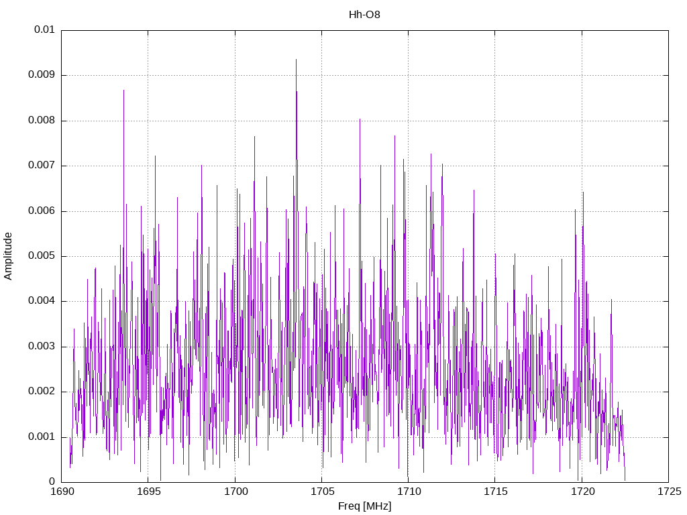This screenshot has height=515, width=687.
Task: Click the y-axis tick value 0.007
Action: coord(42,166)
